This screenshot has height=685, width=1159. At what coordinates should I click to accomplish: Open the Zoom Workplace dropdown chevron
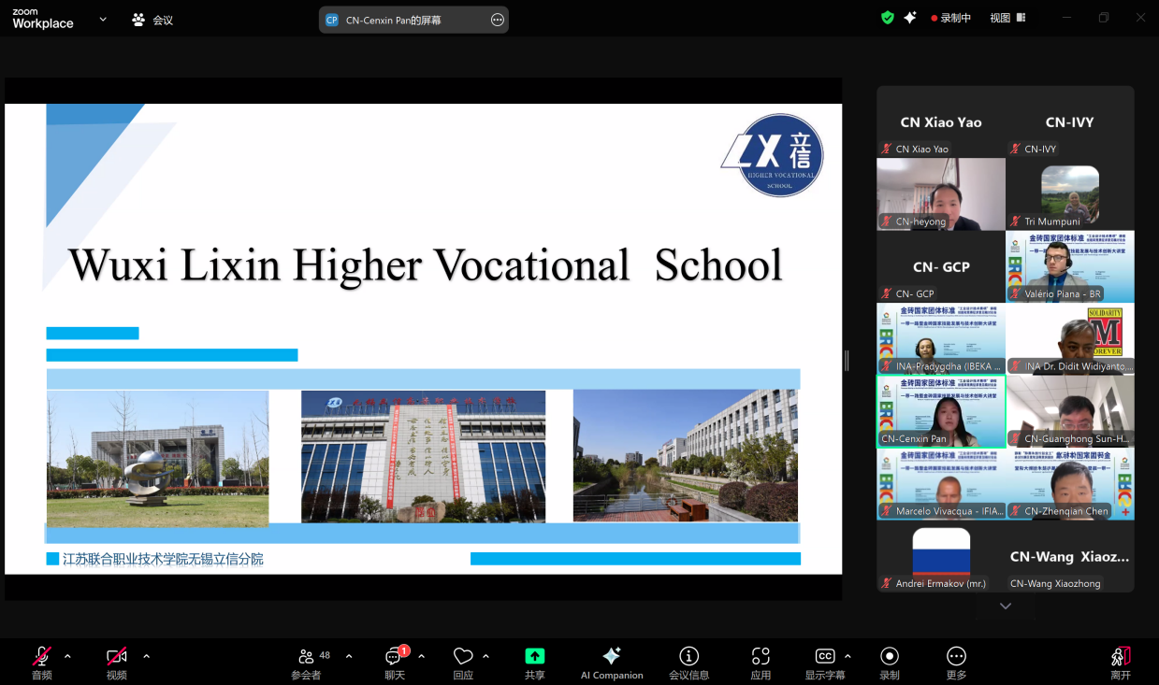click(103, 20)
